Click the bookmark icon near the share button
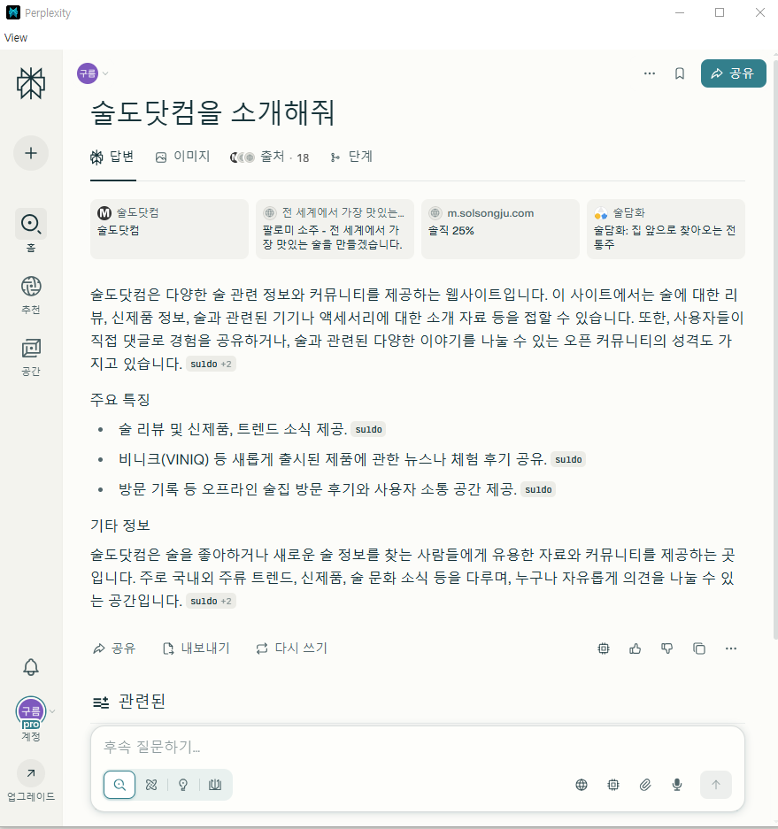Image resolution: width=778 pixels, height=829 pixels. point(680,73)
